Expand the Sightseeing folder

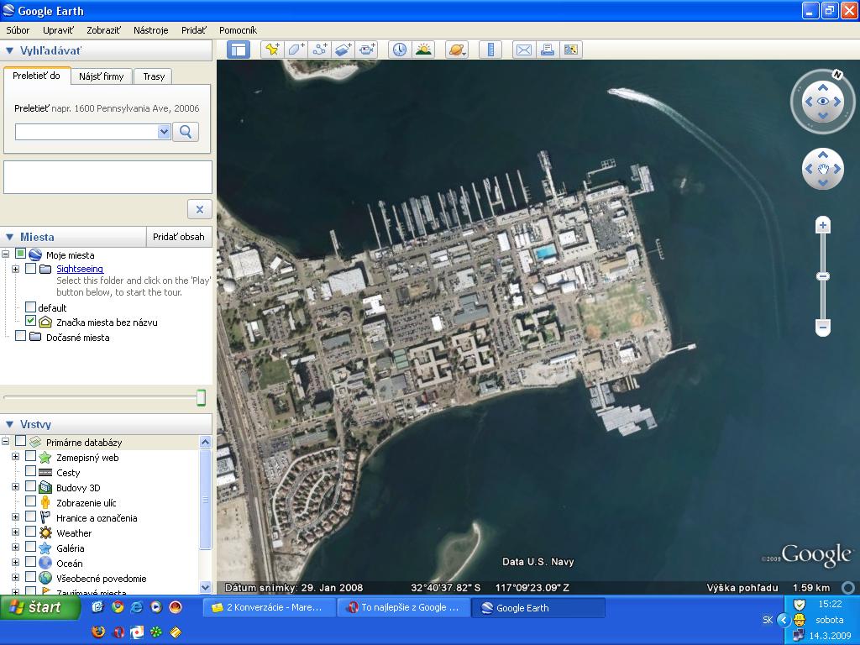15,269
